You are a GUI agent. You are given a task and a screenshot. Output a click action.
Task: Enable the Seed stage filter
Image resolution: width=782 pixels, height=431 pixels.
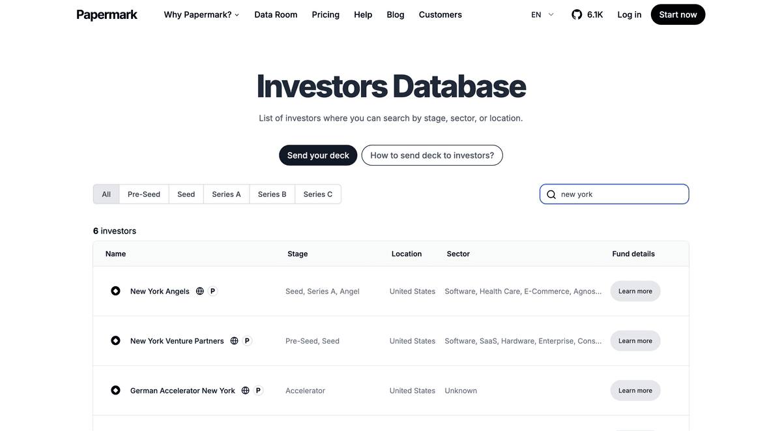[x=186, y=194]
